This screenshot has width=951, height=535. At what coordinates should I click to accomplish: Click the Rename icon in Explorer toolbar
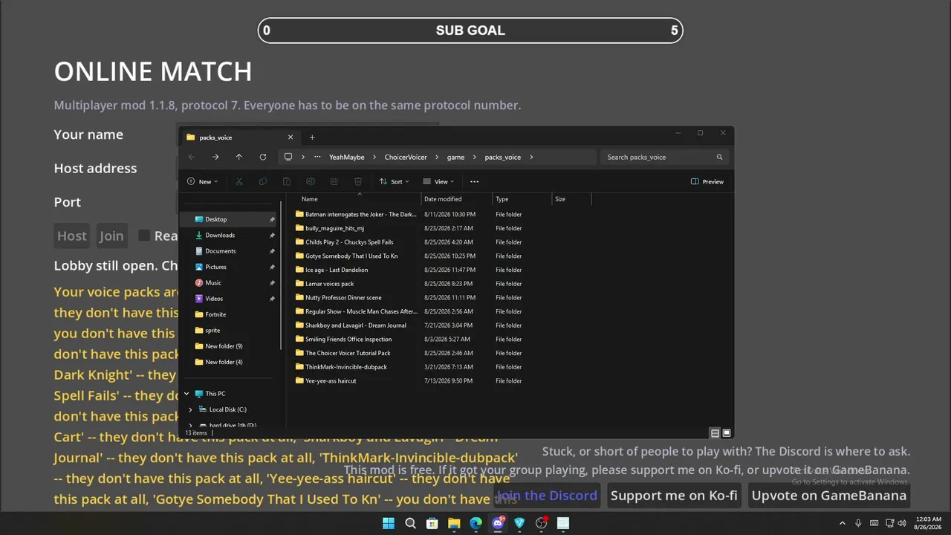pyautogui.click(x=311, y=181)
